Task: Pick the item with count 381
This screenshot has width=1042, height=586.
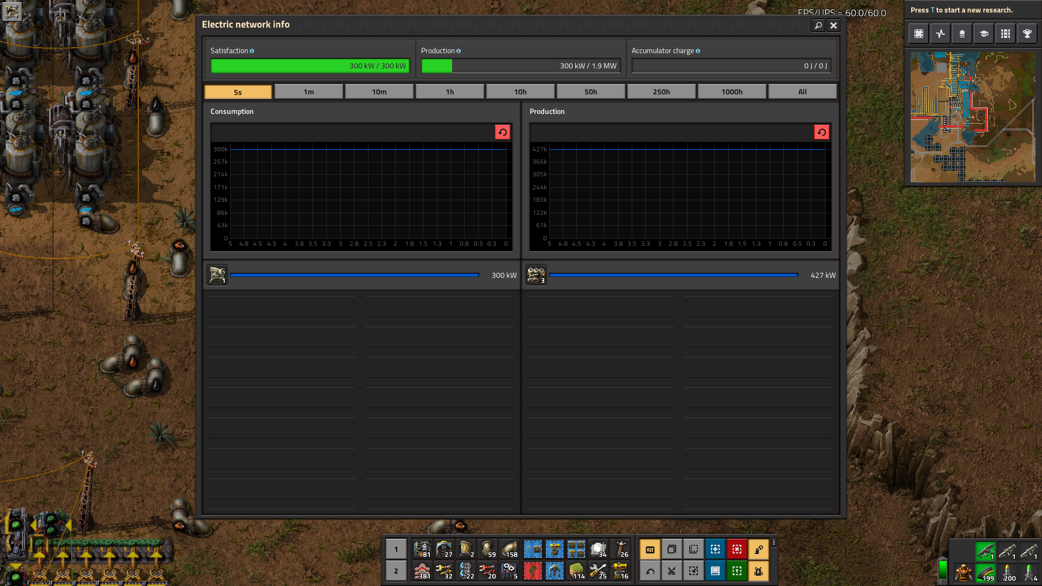Action: 422,571
